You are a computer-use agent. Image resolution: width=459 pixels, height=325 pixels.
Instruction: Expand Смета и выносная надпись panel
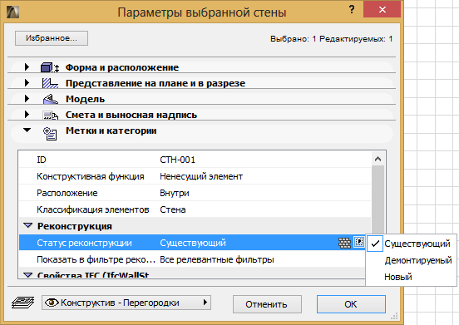(27, 115)
